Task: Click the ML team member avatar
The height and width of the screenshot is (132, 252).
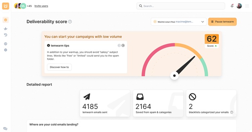Action: (x=23, y=6)
